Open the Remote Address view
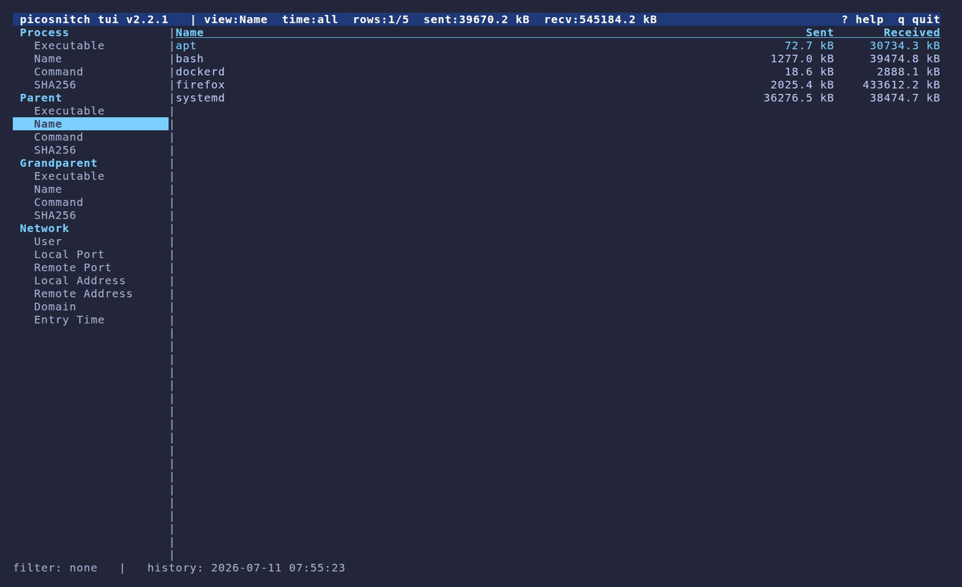962x587 pixels. tap(83, 294)
